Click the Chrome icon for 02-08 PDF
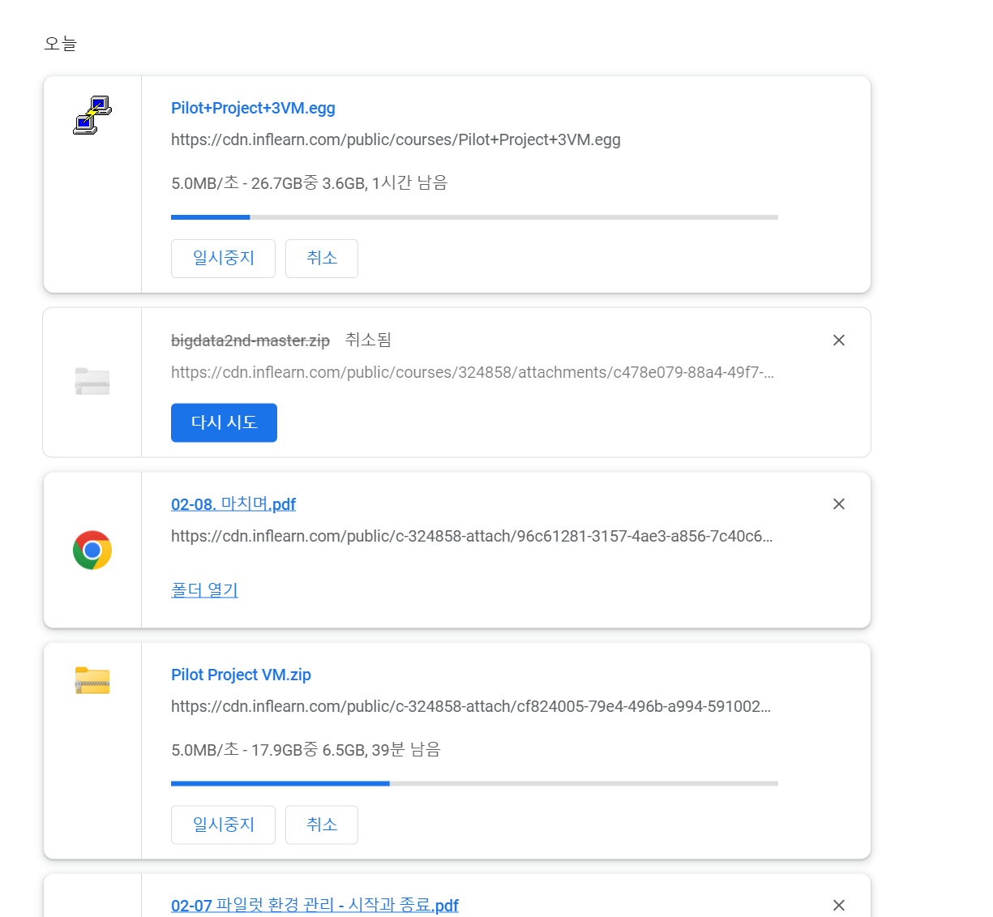Viewport: 993px width, 917px height. click(92, 551)
